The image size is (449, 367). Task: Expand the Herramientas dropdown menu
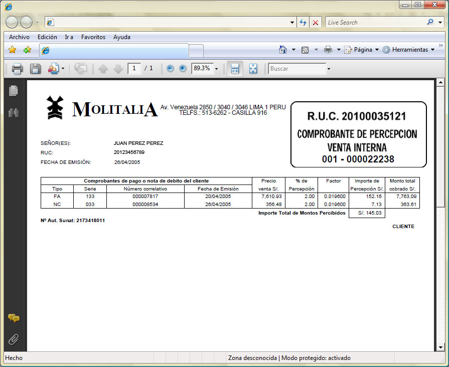[409, 50]
